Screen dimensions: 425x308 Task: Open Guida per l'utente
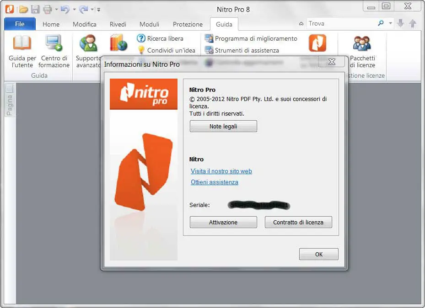click(x=22, y=52)
